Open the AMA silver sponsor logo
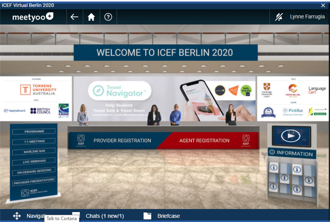The width and height of the screenshot is (330, 222). pyautogui.click(x=268, y=112)
